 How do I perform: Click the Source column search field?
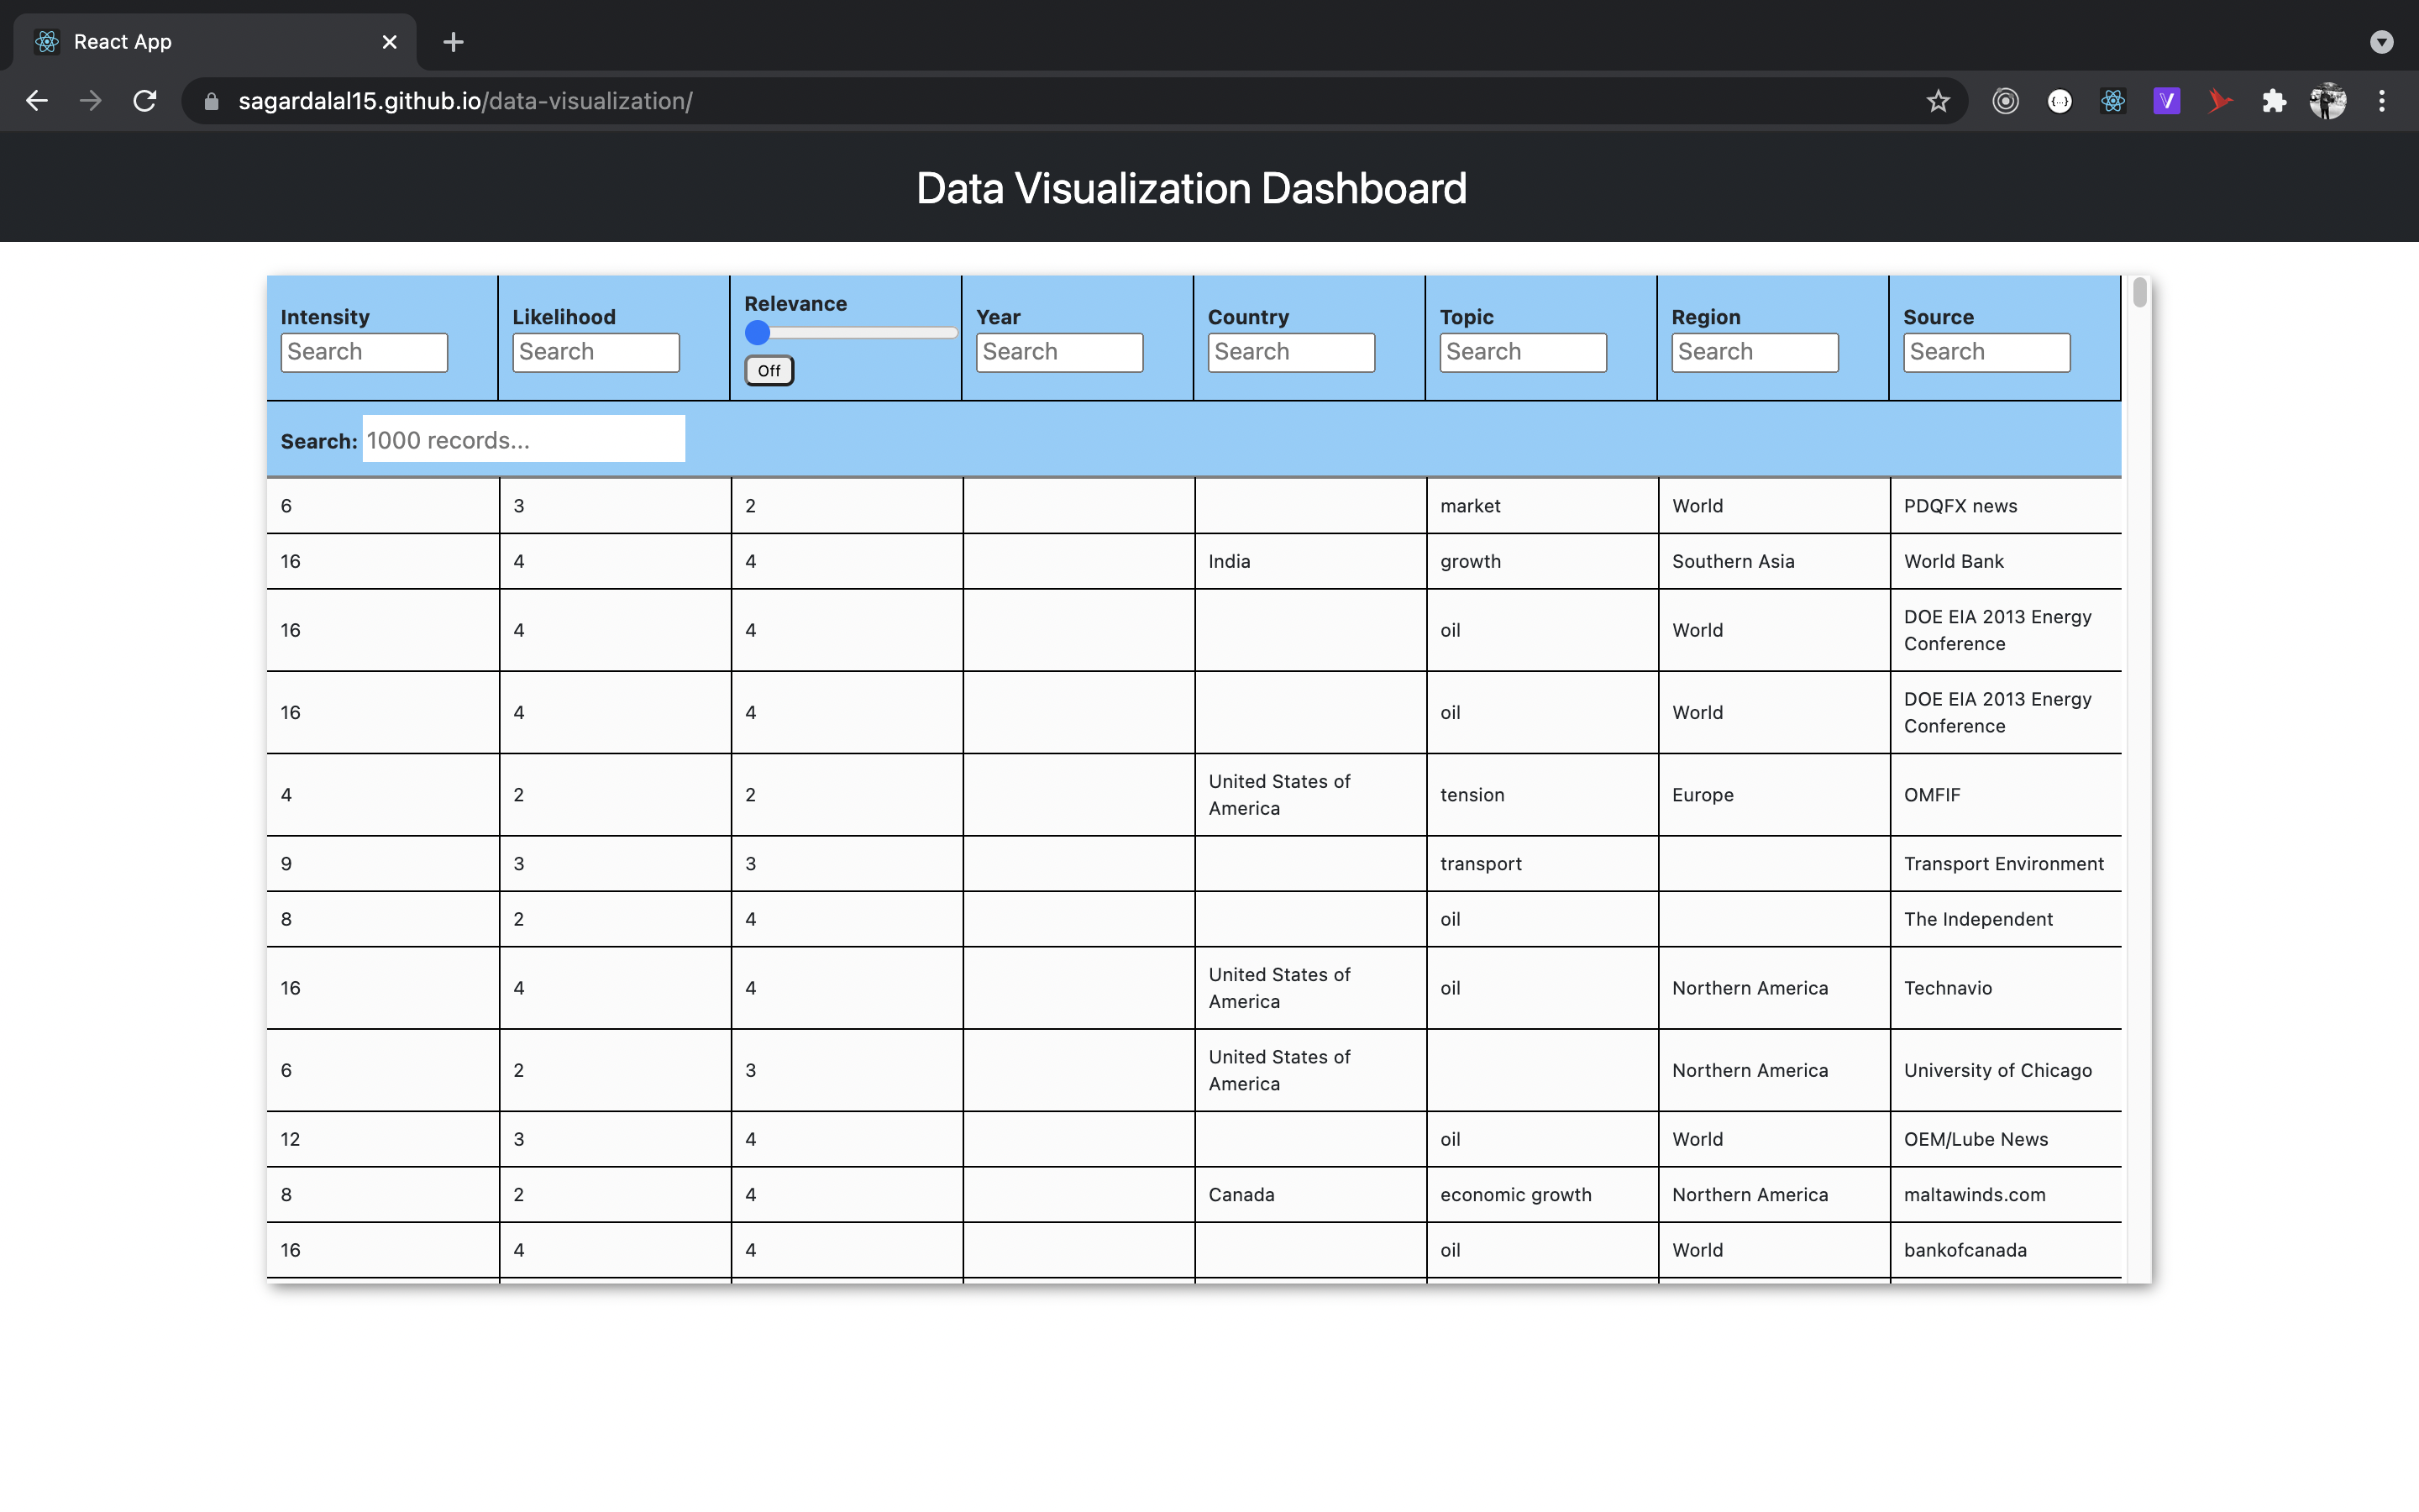click(1986, 352)
